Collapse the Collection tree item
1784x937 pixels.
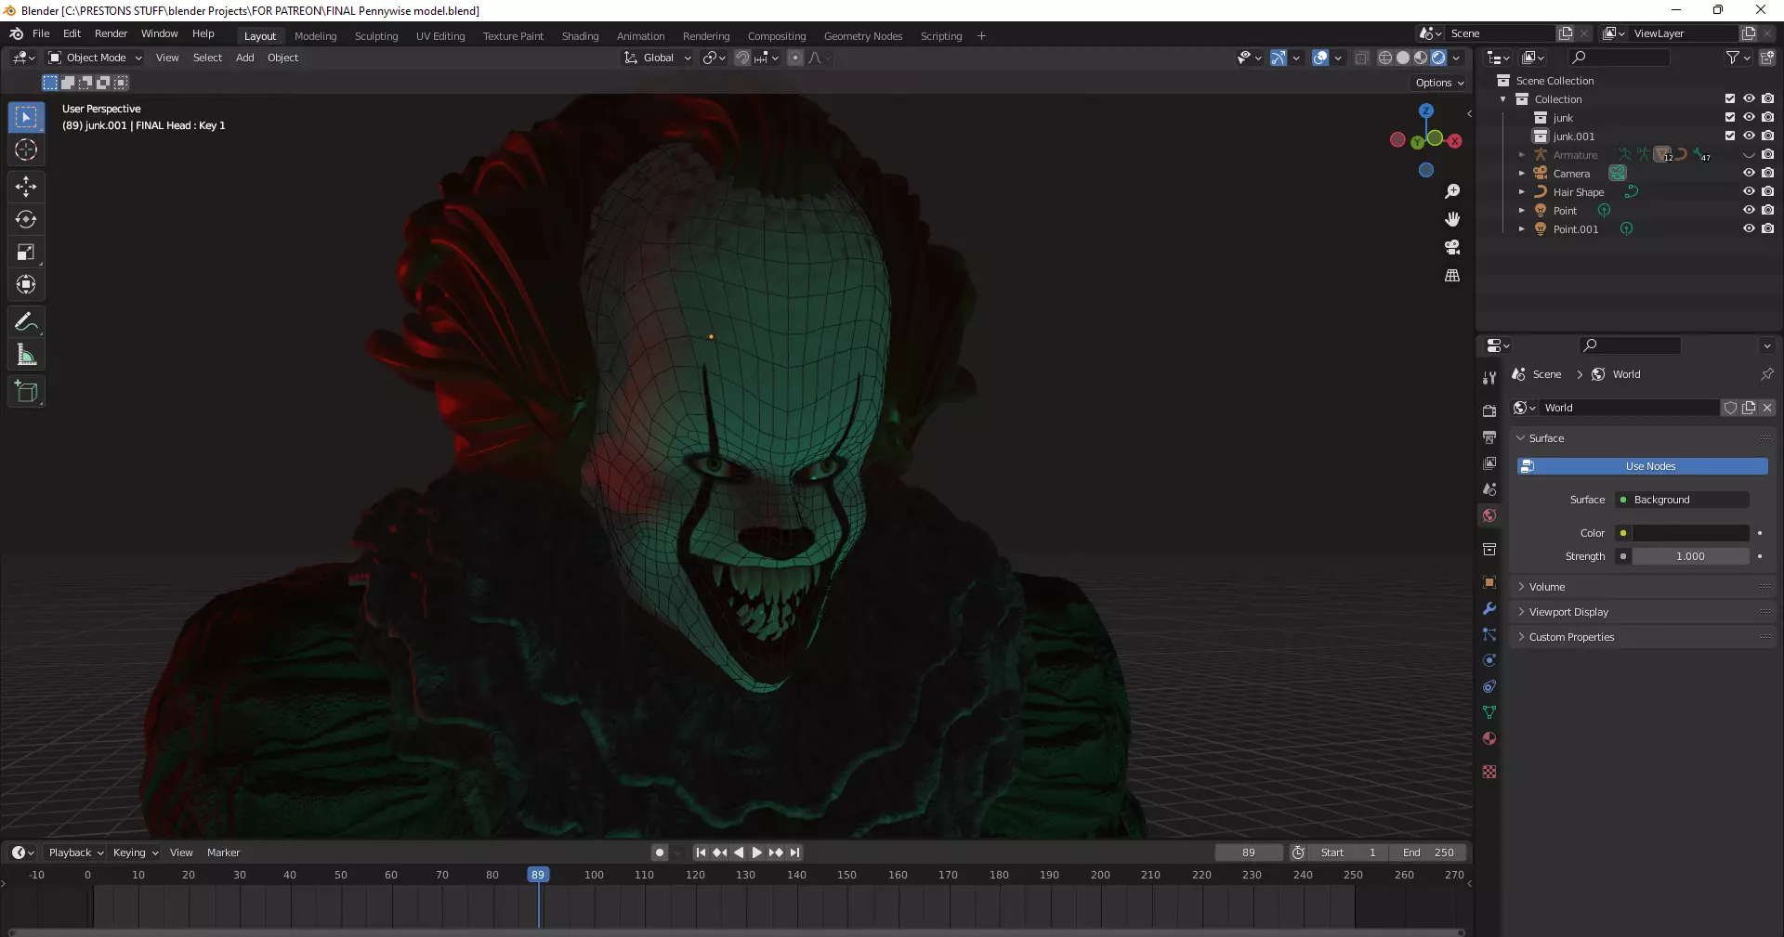tap(1502, 99)
